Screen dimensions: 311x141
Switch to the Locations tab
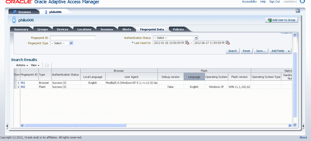click(x=84, y=29)
